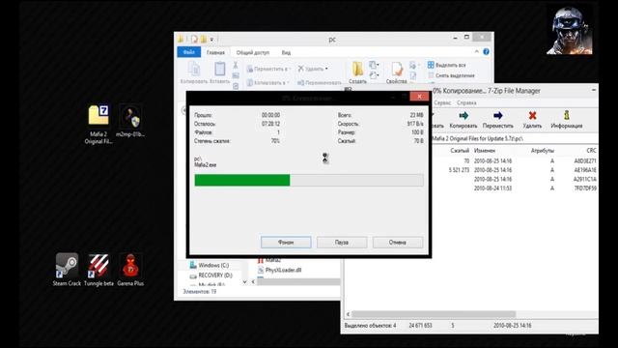Switch to the Вид ribbon tab
Viewport: 618px width, 348px height.
(286, 52)
